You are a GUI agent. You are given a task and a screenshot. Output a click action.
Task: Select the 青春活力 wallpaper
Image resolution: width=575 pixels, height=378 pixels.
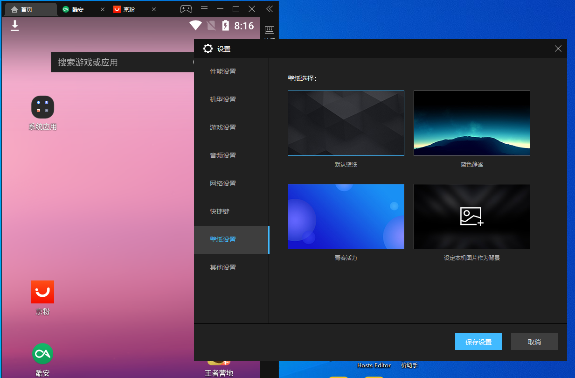pos(346,216)
